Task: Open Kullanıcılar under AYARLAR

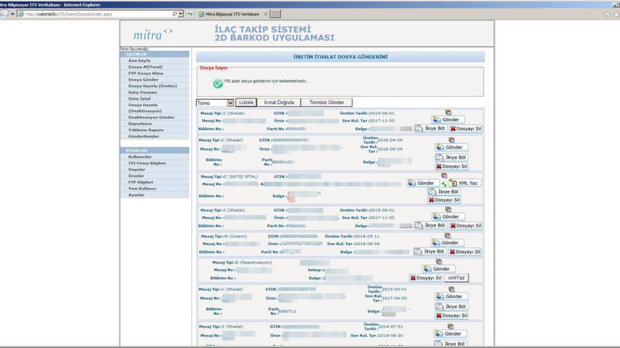Action: pyautogui.click(x=140, y=157)
